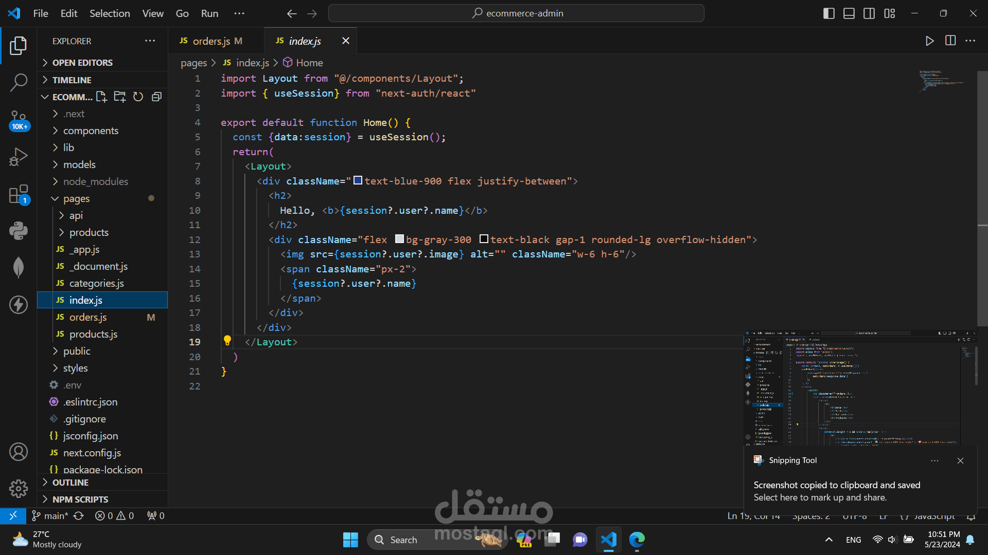Image resolution: width=988 pixels, height=555 pixels.
Task: Refresh the Explorer file tree
Action: [138, 97]
